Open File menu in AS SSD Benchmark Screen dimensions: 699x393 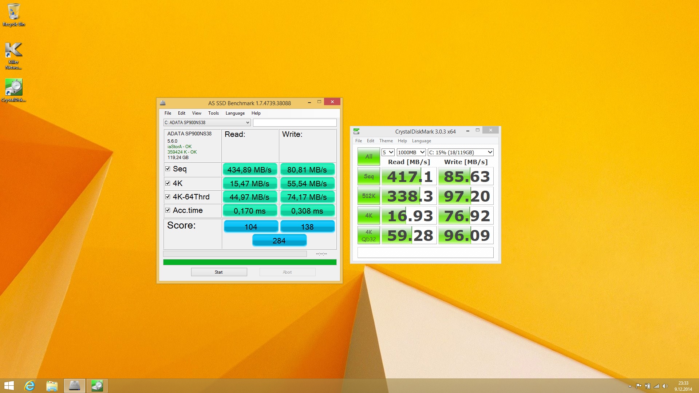point(168,113)
